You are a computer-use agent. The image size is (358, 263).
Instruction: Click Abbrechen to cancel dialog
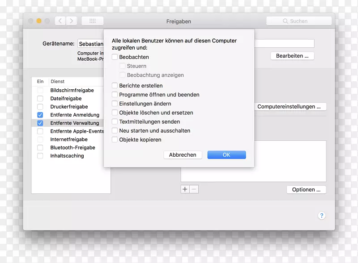pyautogui.click(x=183, y=155)
